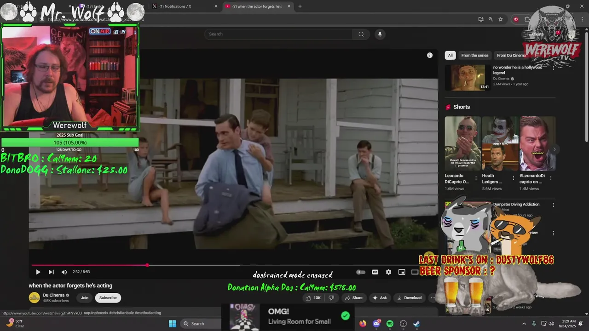Subscribe to Du Cinema
Image resolution: width=589 pixels, height=331 pixels.
[108, 298]
